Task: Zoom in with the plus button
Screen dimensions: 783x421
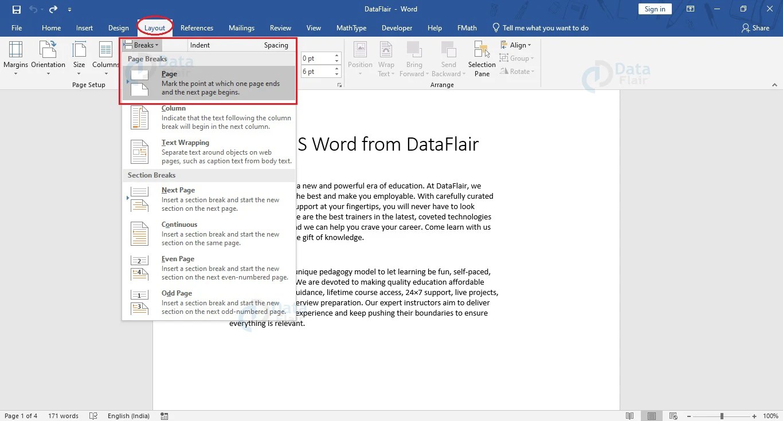Action: point(755,416)
